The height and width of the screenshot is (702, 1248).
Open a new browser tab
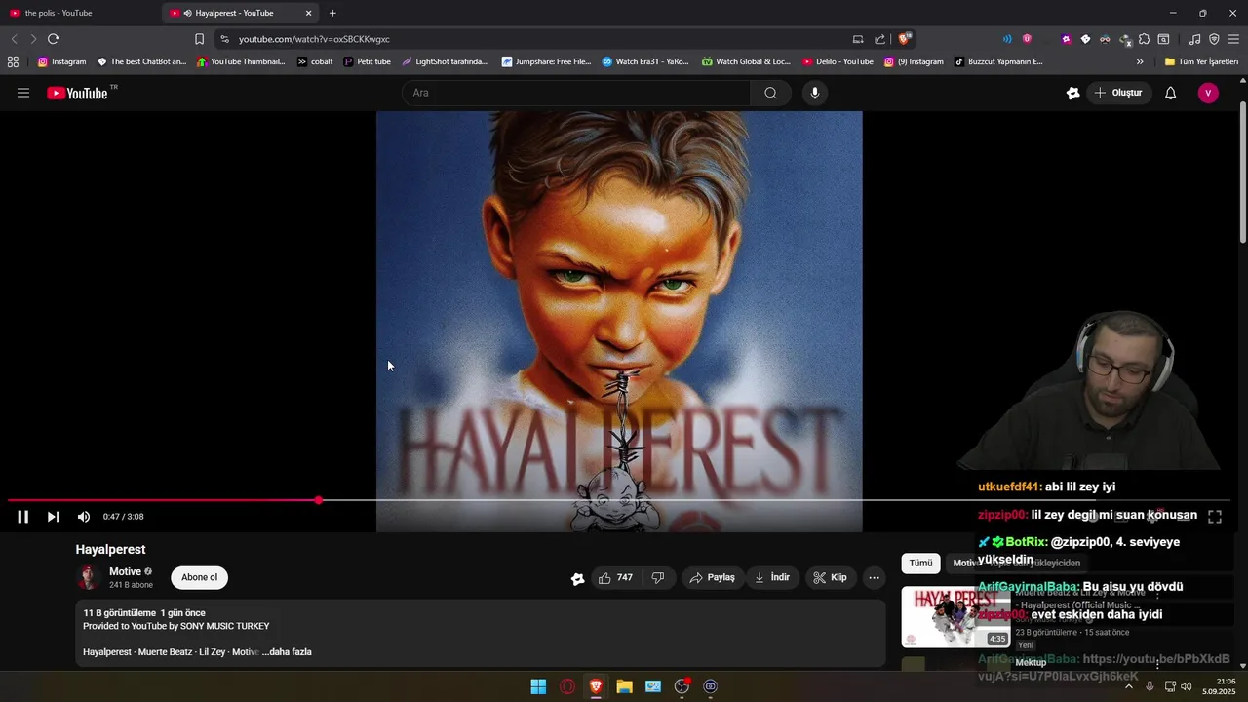point(332,13)
